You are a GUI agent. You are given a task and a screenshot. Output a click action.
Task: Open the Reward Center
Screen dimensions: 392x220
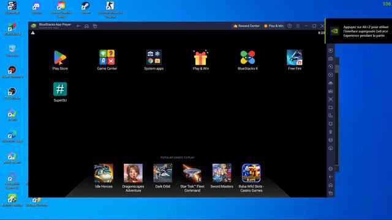coord(246,26)
